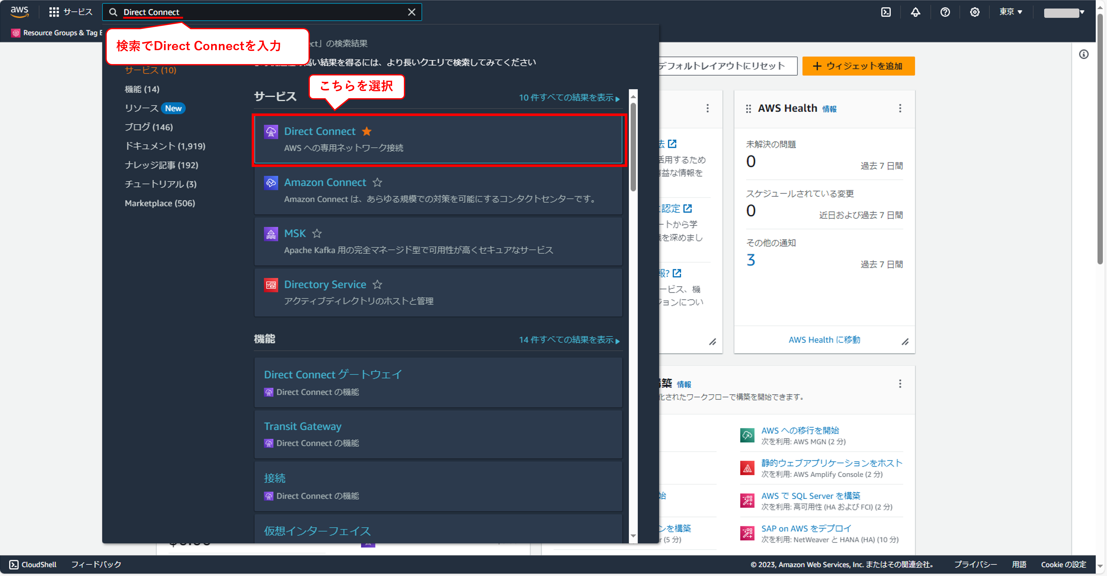The image size is (1107, 576).
Task: Click the ウィジェットを追加 button
Action: click(x=858, y=66)
